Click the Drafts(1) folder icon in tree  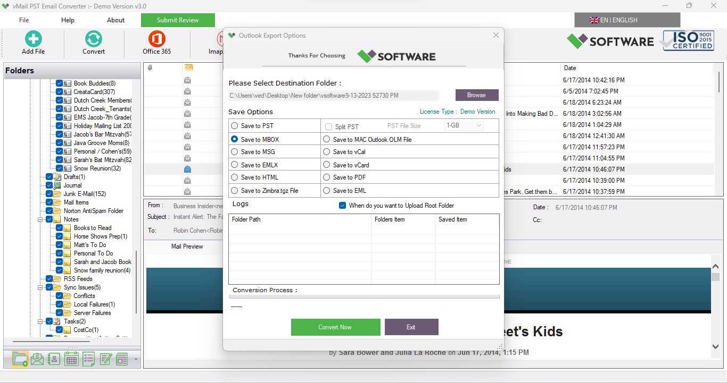(57, 177)
